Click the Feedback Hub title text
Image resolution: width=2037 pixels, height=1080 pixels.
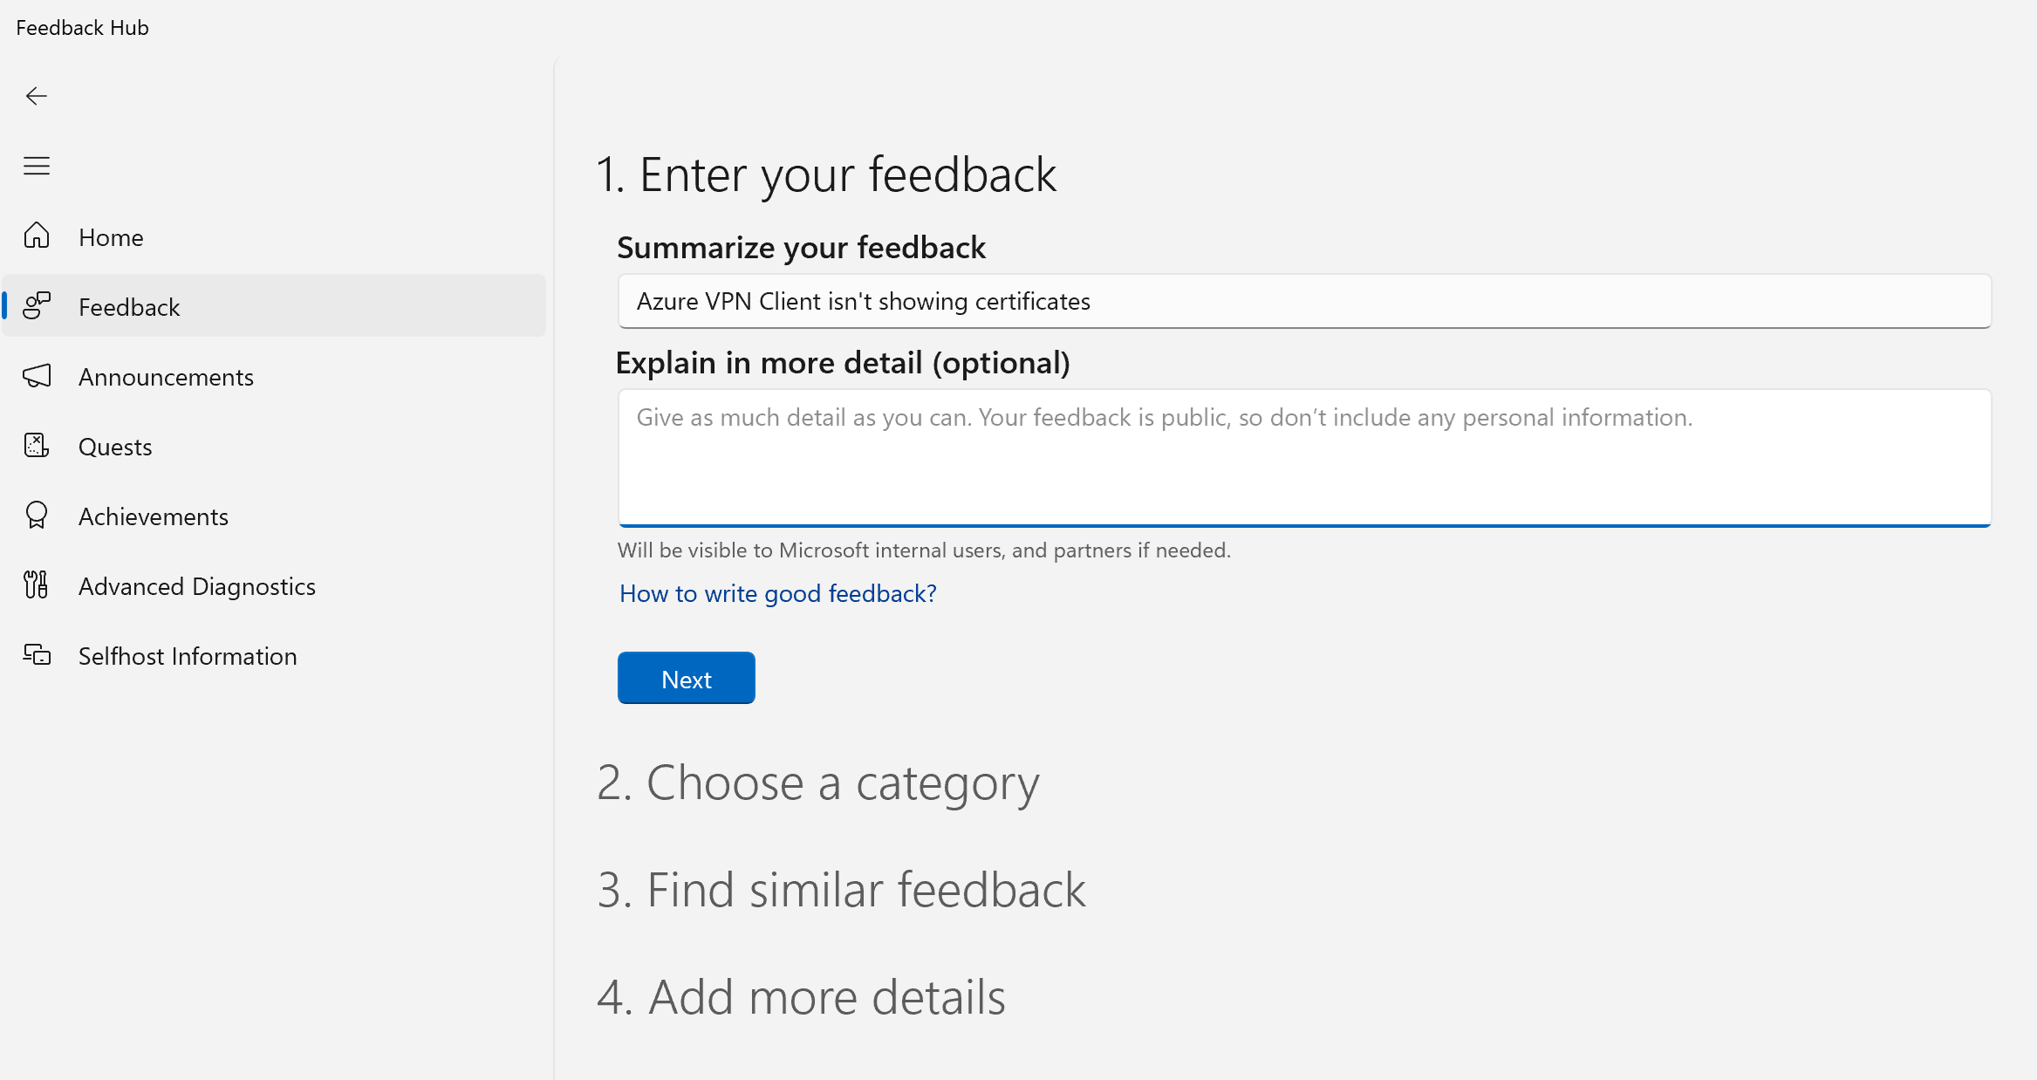click(x=81, y=27)
